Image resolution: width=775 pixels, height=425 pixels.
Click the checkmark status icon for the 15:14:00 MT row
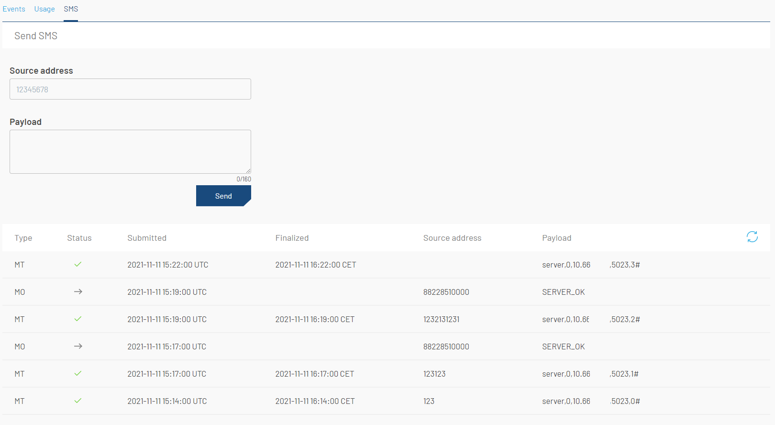(x=78, y=401)
